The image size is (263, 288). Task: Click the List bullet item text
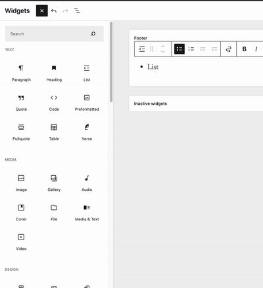click(x=153, y=67)
